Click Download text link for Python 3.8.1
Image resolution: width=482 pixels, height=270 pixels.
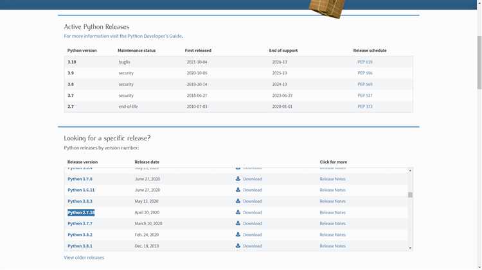point(253,246)
